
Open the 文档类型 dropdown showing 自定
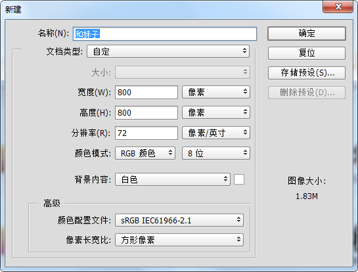168,51
